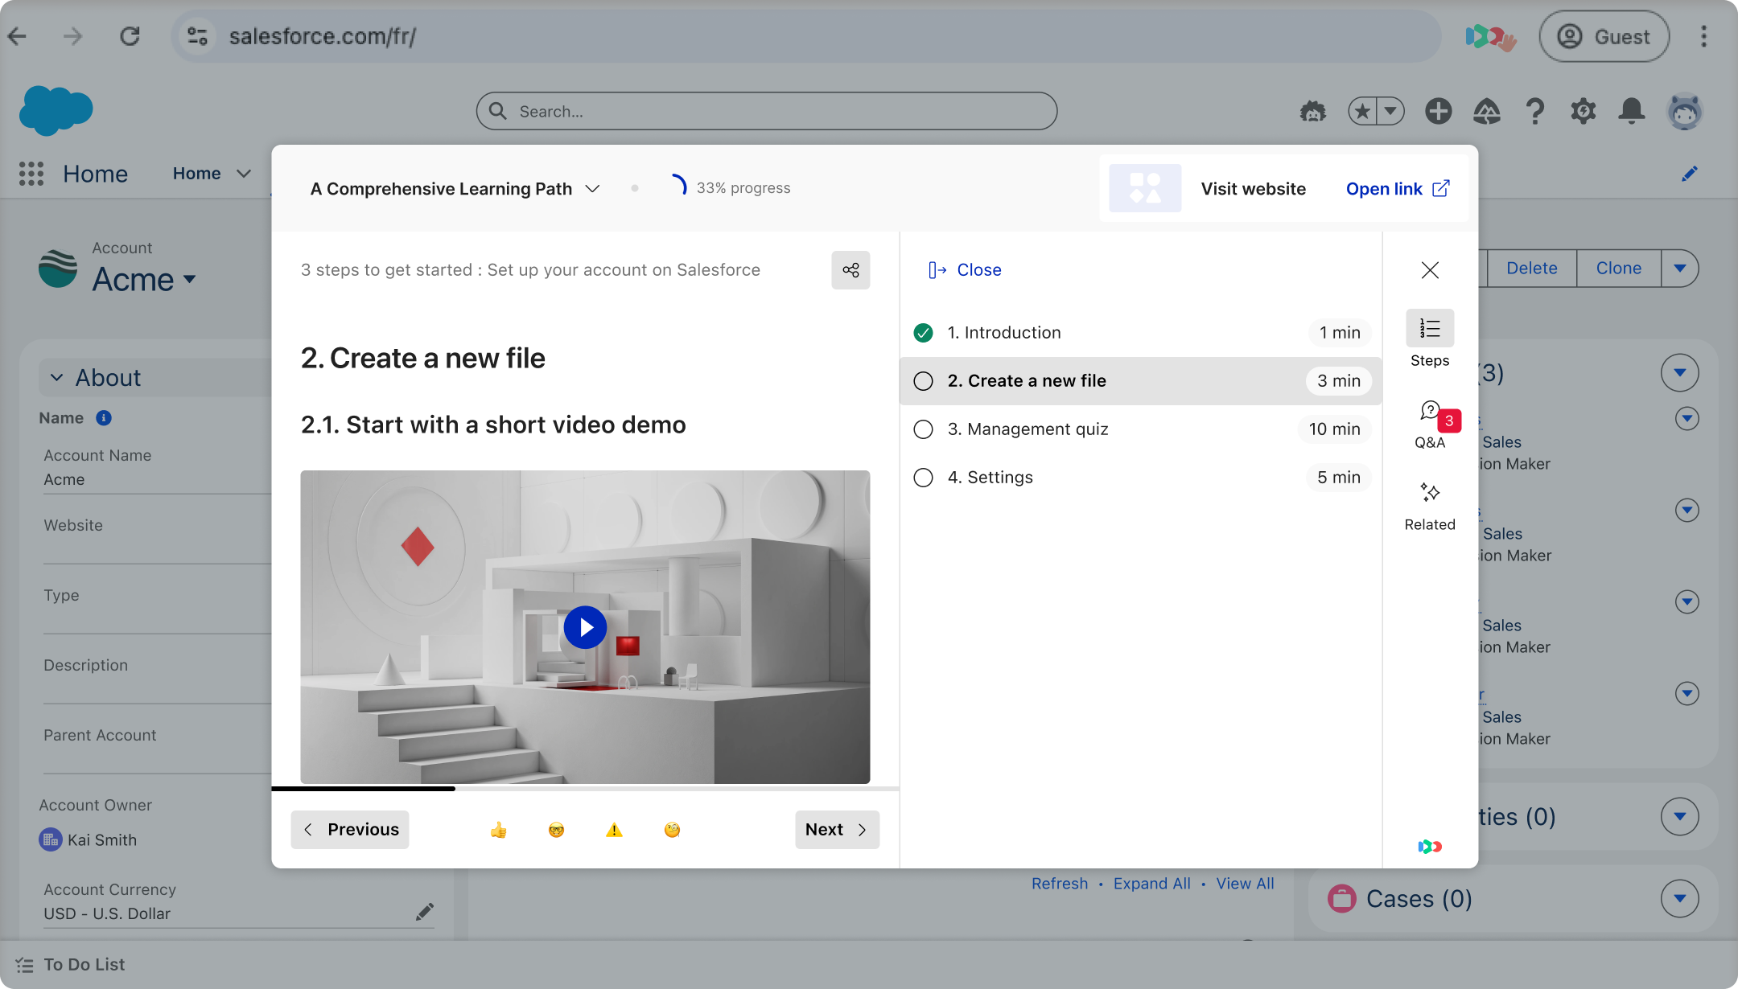Open the Steps panel icon
Image resolution: width=1738 pixels, height=989 pixels.
1430,328
